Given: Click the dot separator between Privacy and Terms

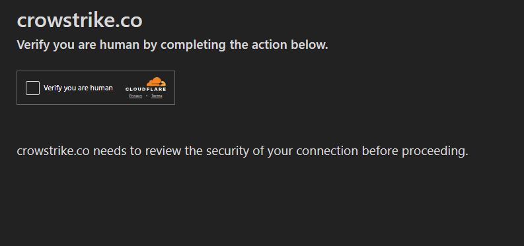Looking at the screenshot, I should [147, 96].
